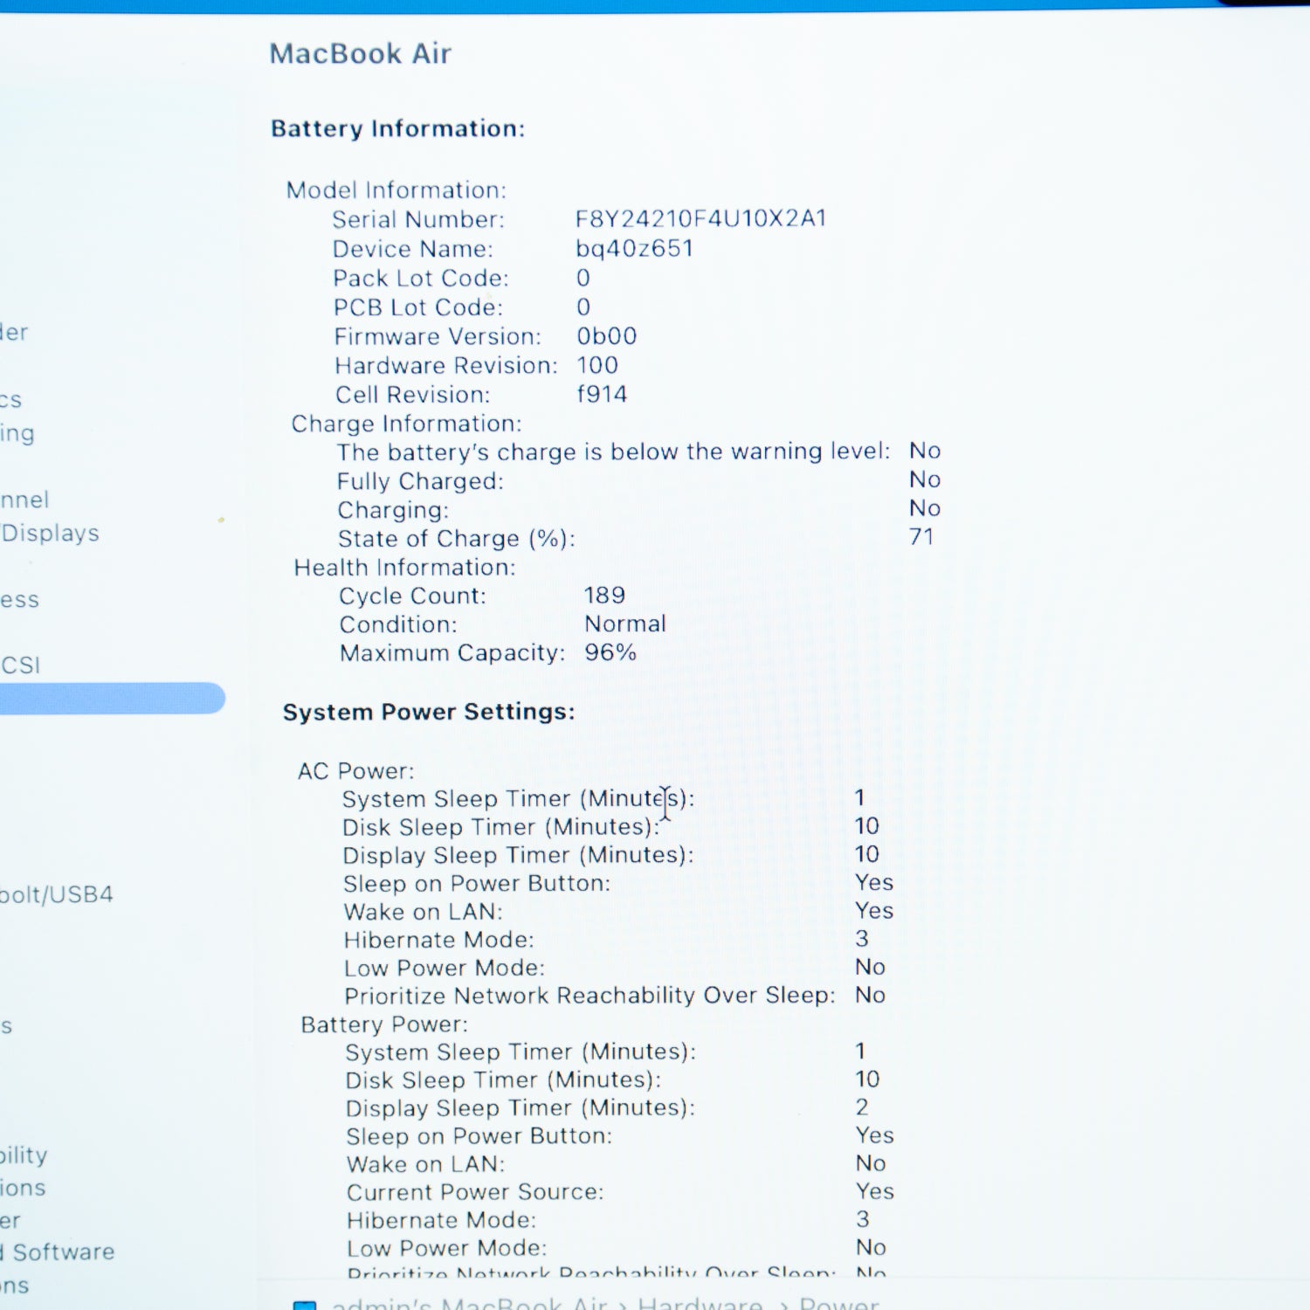Select the Applications sidebar entry
The height and width of the screenshot is (1310, 1310).
click(22, 1188)
